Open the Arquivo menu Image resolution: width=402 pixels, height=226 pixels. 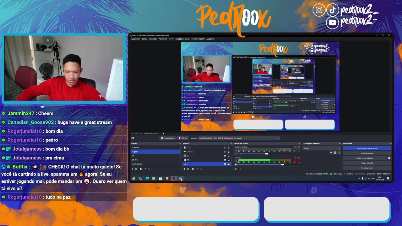coord(136,39)
